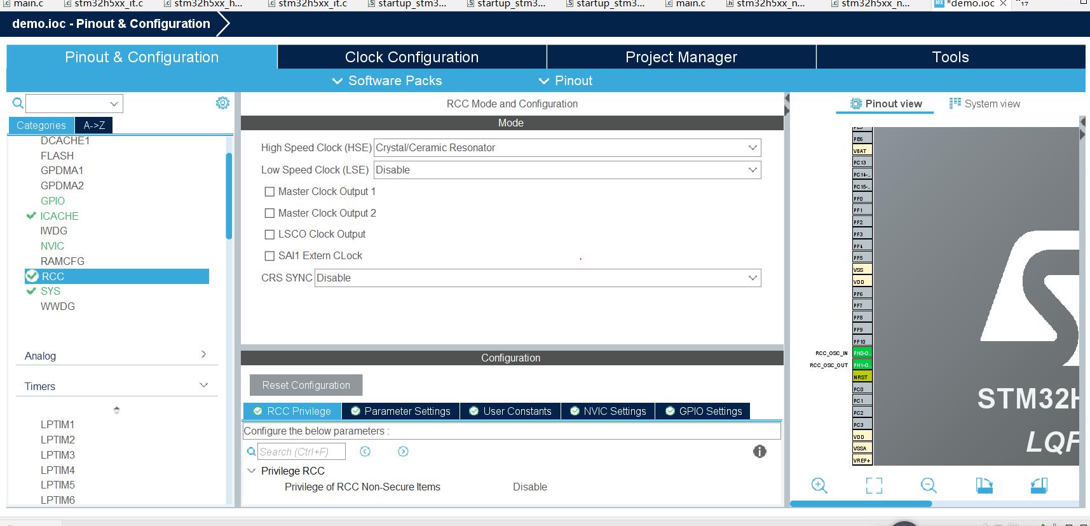Click the RCC enabled status icon
This screenshot has width=1090, height=526.
tap(32, 276)
